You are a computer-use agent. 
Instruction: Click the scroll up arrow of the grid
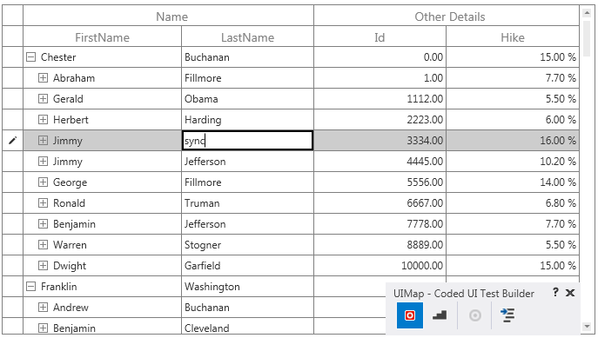587,13
